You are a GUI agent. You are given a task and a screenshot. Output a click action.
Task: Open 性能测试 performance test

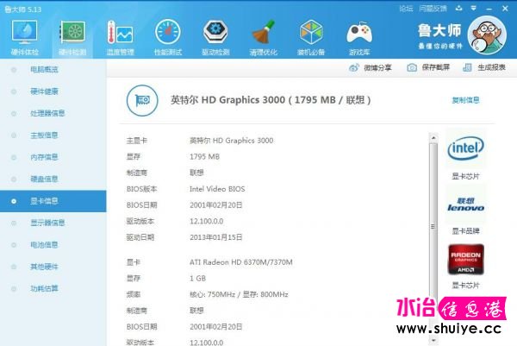[x=168, y=35]
